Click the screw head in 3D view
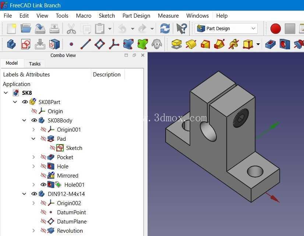 click(241, 118)
